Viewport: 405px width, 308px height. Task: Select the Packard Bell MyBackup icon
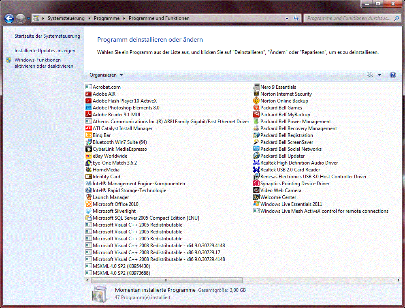coord(256,115)
